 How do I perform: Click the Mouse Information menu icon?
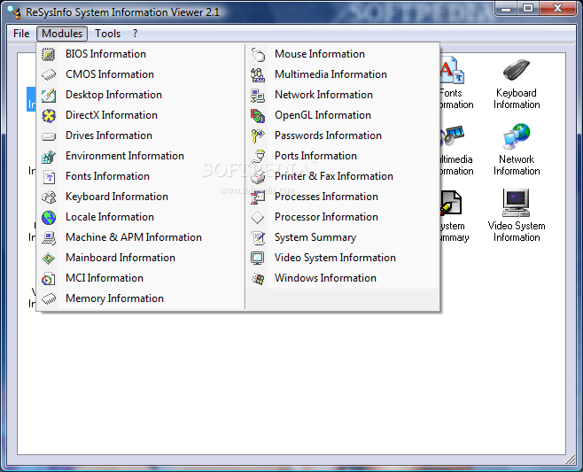[258, 54]
